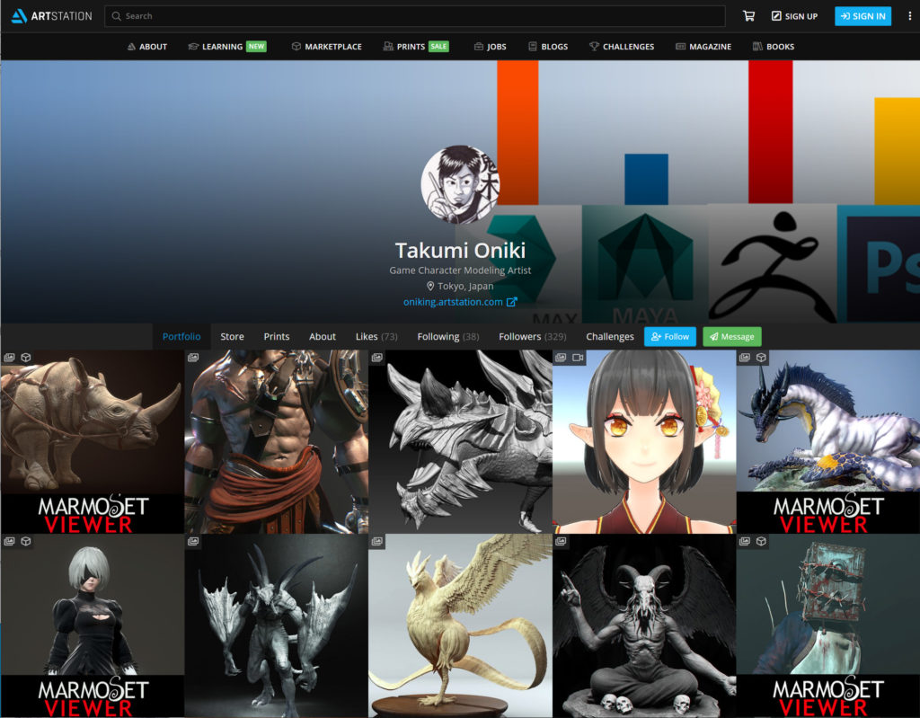Switch to the Prints profile tab
This screenshot has height=718, width=920.
coord(277,336)
